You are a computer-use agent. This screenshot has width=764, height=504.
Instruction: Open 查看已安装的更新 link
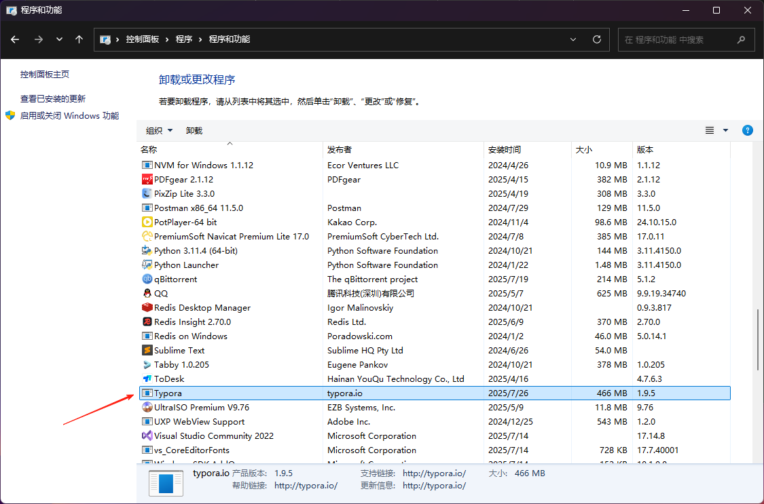[53, 98]
